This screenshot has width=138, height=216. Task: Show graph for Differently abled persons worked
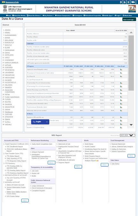point(121,110)
